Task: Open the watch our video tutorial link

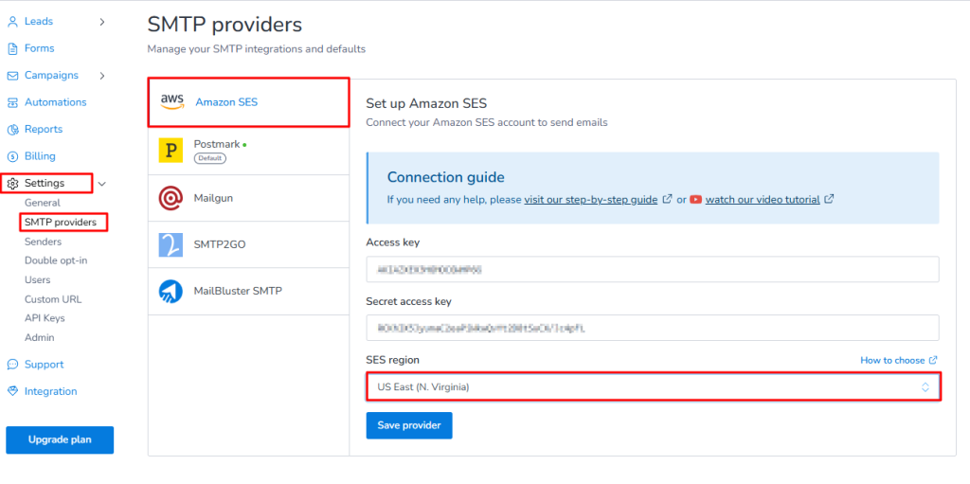Action: [763, 199]
